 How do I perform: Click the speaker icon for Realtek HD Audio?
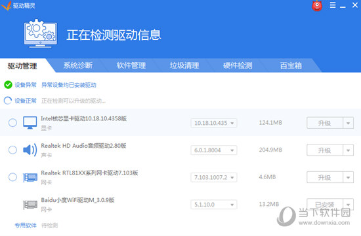pyautogui.click(x=30, y=150)
